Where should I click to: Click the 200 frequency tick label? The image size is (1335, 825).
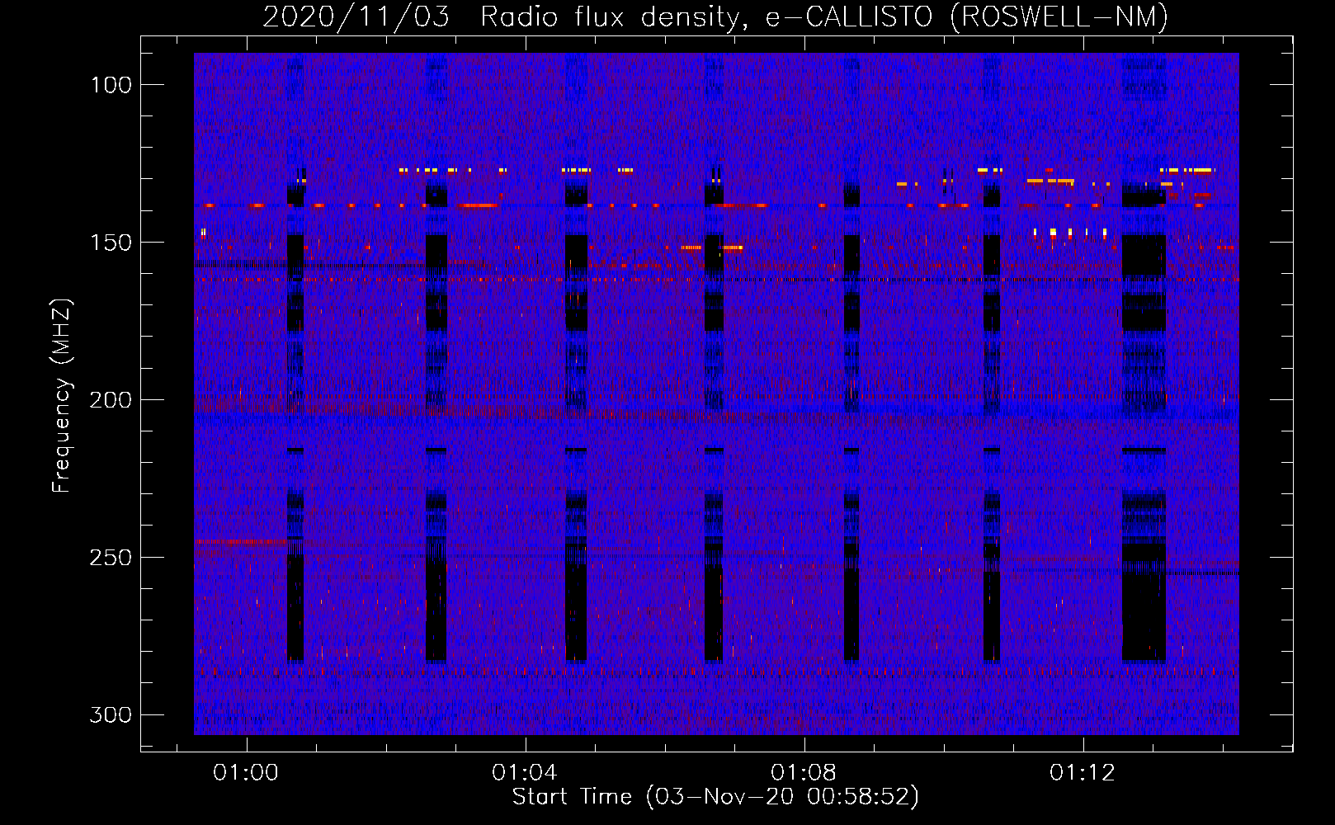[x=111, y=400]
